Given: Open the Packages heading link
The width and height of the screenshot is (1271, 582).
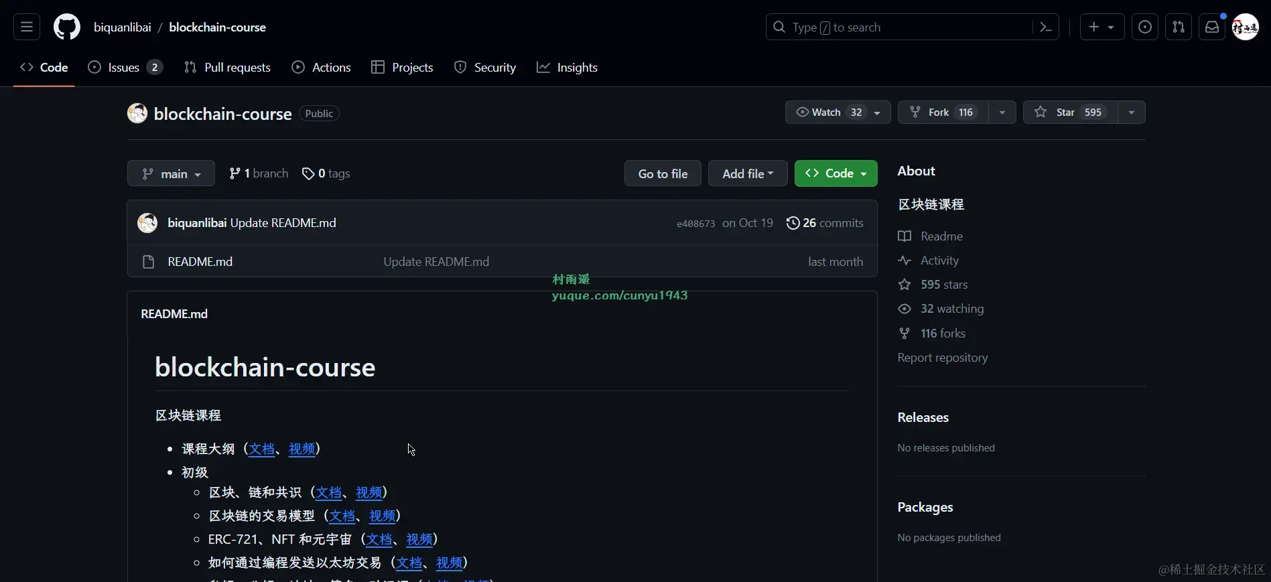Looking at the screenshot, I should pos(925,507).
